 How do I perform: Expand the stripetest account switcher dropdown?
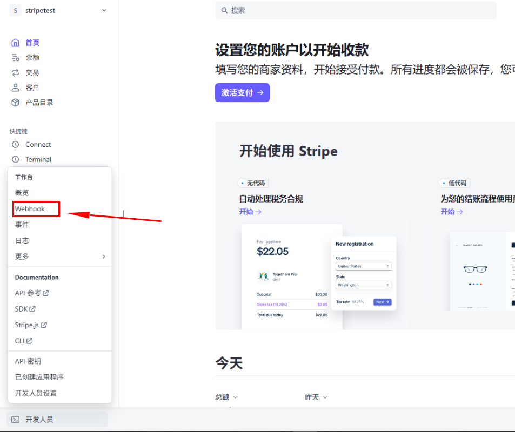point(104,11)
